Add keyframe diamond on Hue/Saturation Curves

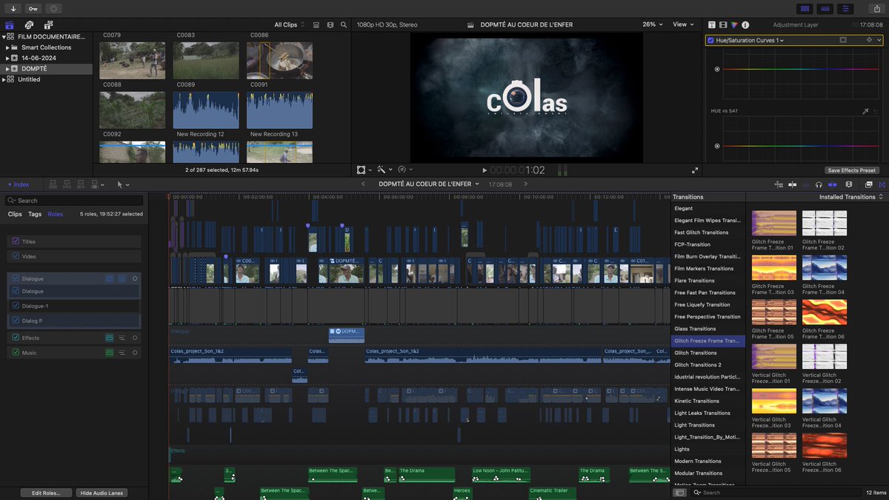tap(869, 40)
